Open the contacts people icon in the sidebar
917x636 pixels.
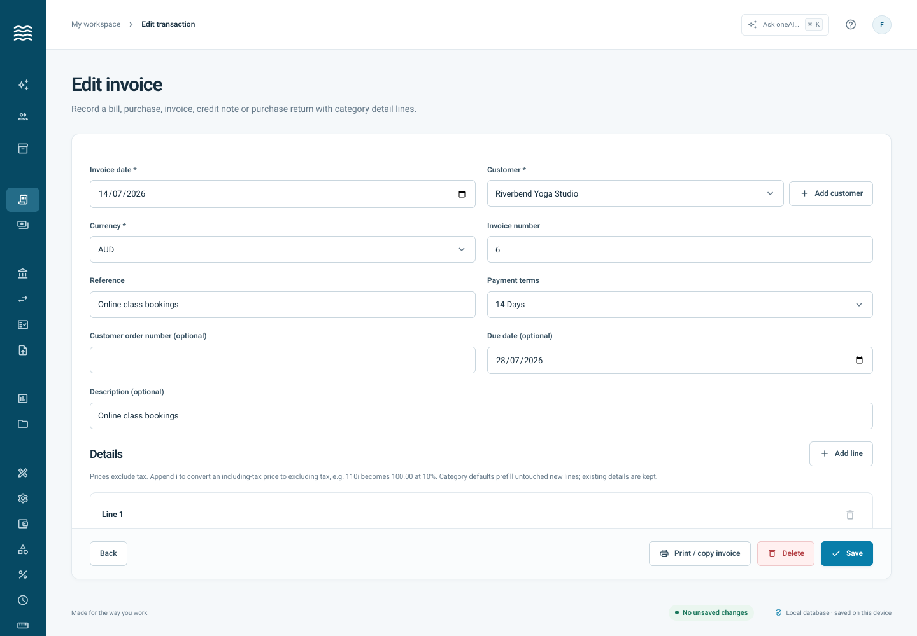click(23, 116)
